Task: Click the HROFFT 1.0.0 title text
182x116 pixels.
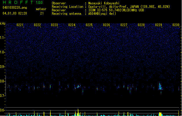Action: point(23,2)
